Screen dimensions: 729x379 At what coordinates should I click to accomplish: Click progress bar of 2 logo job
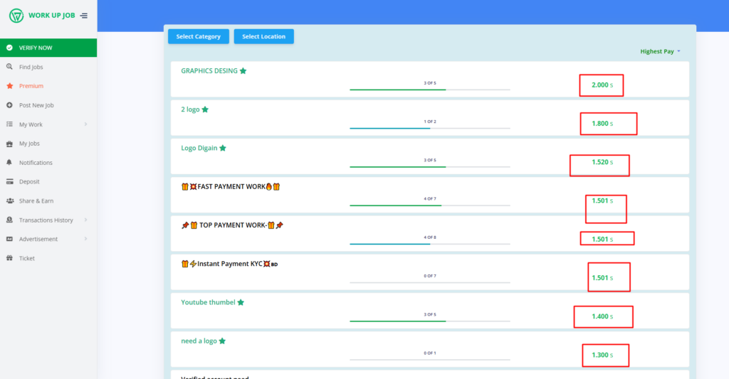(429, 128)
